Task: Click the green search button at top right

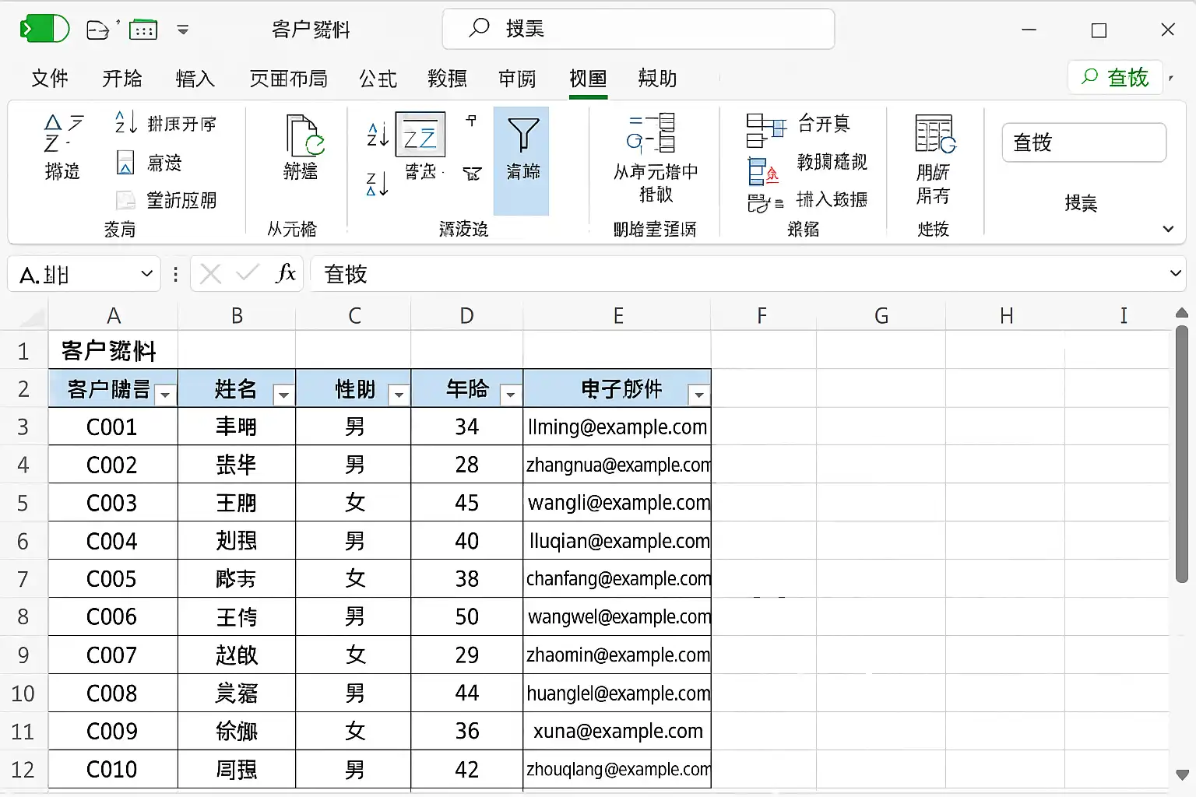Action: point(1115,78)
